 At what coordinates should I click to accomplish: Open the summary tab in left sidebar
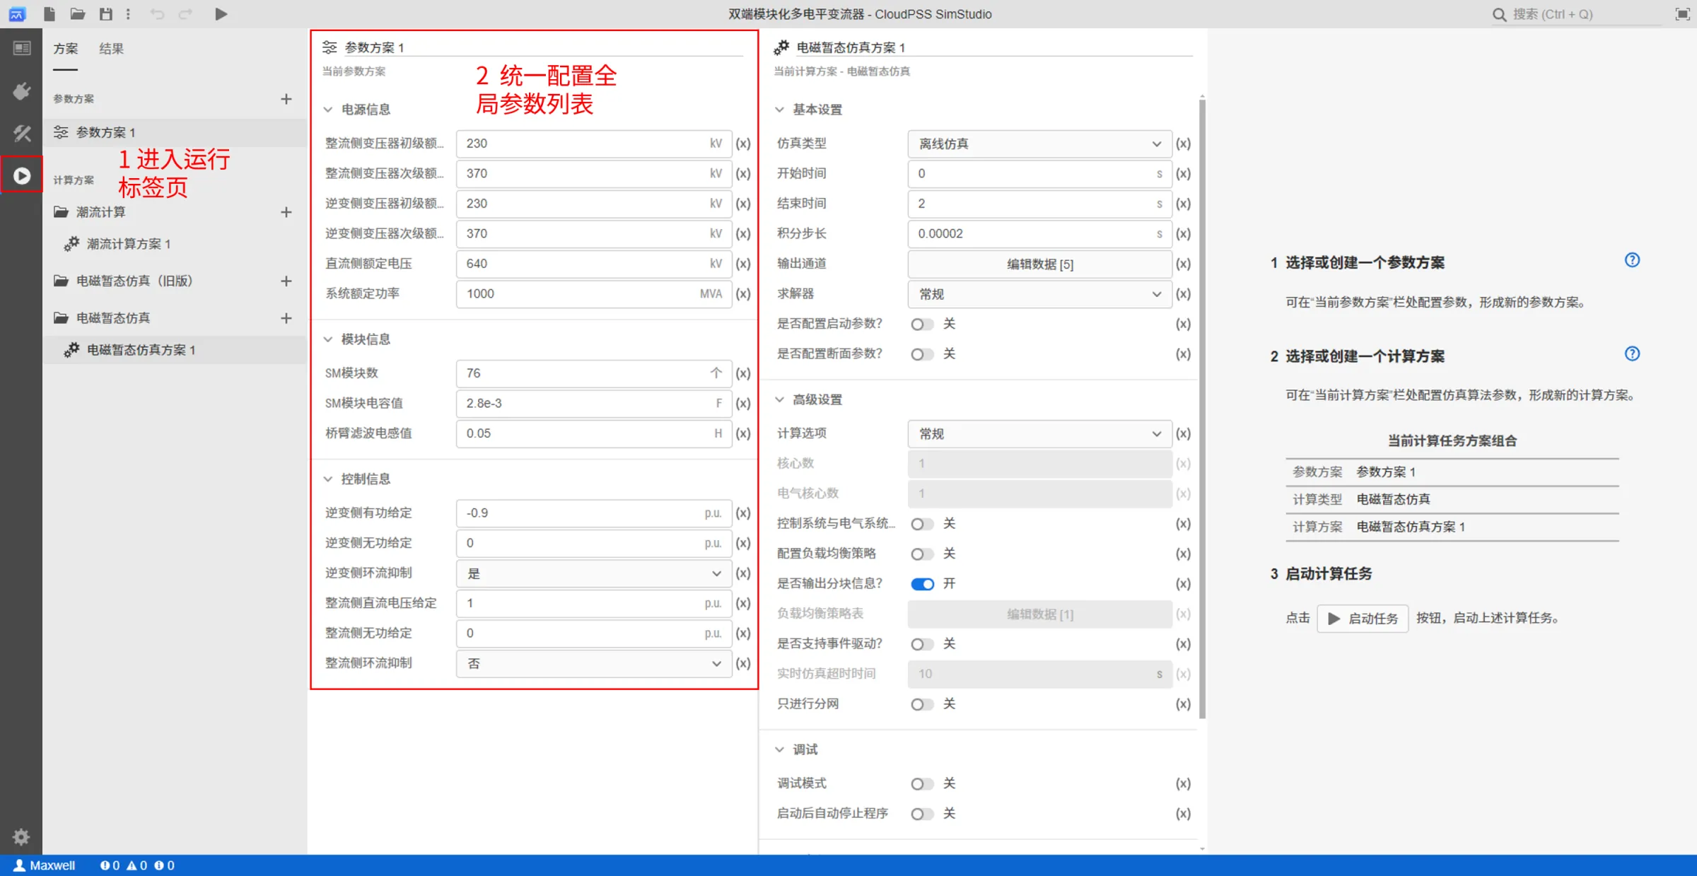coord(22,48)
